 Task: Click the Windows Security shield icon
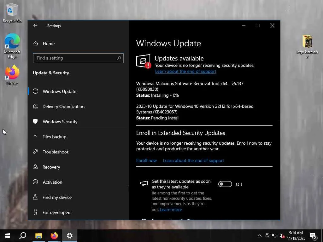tap(35, 121)
